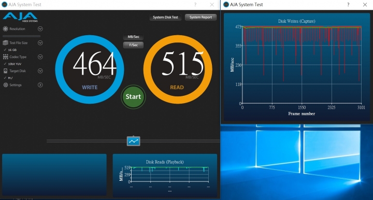Screen dimensions: 373x200
Task: Click the 3101 frame axis value
Action: [361, 107]
